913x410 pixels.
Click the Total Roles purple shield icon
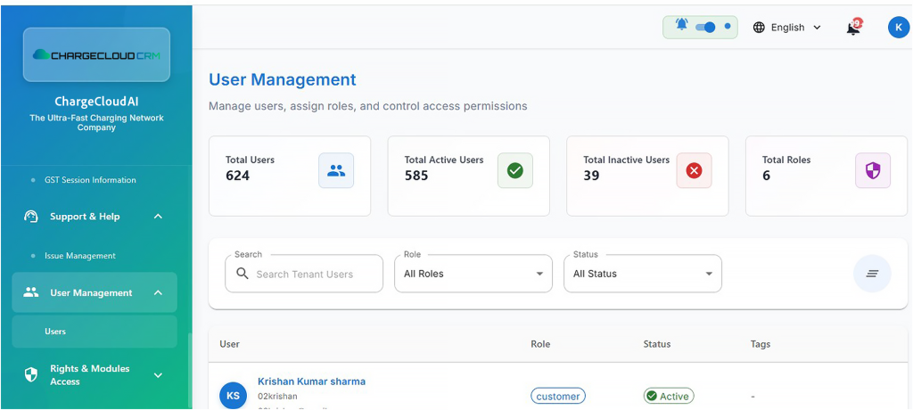pos(872,170)
